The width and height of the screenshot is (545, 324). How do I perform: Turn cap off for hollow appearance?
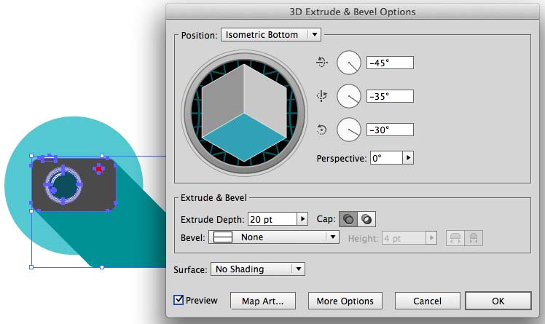click(x=366, y=219)
